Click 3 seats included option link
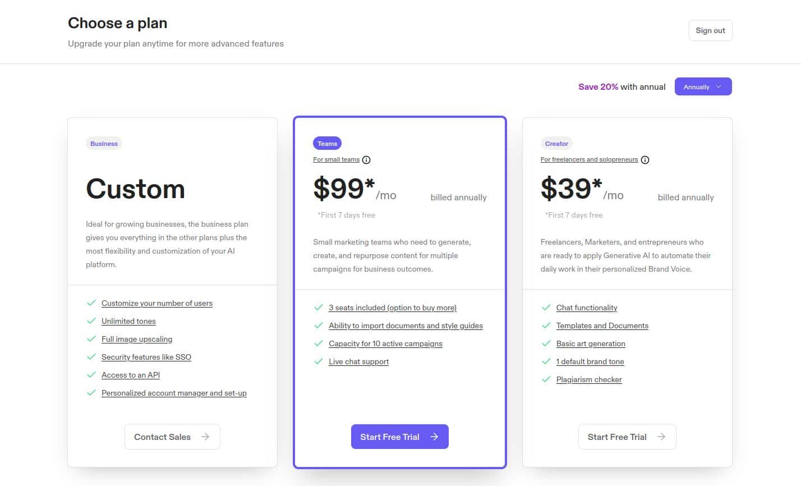The width and height of the screenshot is (801, 486). point(393,308)
